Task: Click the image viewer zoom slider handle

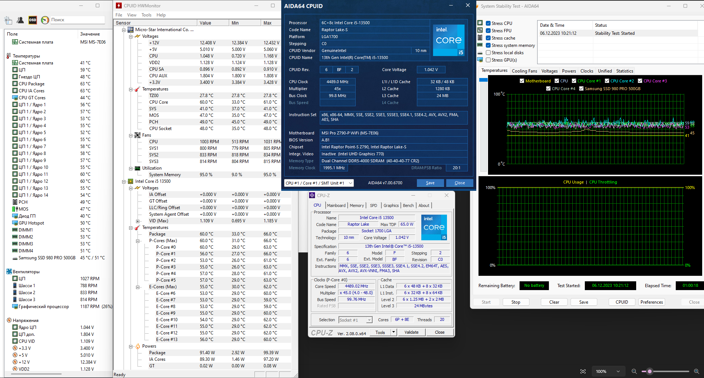Action: click(x=650, y=371)
